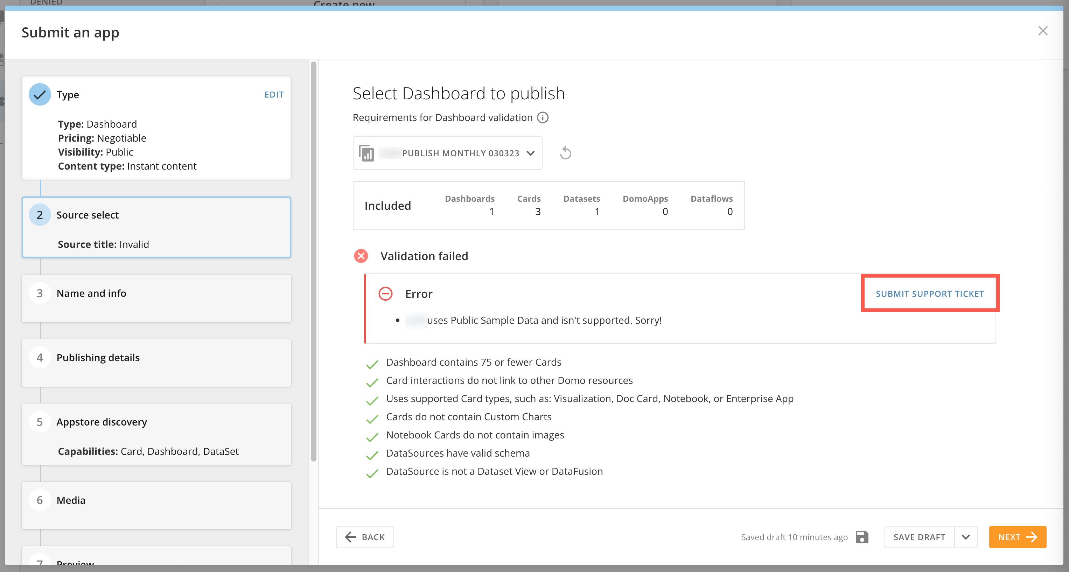Jump to the Media step
The image size is (1069, 572).
pyautogui.click(x=156, y=505)
